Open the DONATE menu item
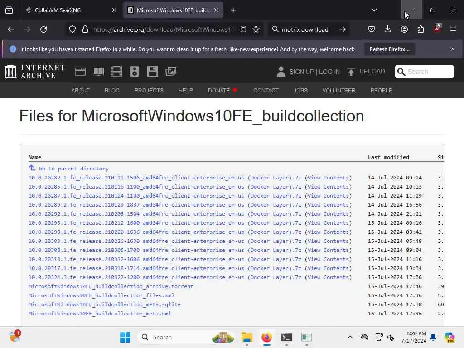 (222, 91)
